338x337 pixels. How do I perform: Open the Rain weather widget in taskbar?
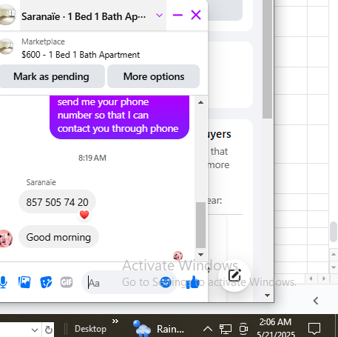pos(158,328)
